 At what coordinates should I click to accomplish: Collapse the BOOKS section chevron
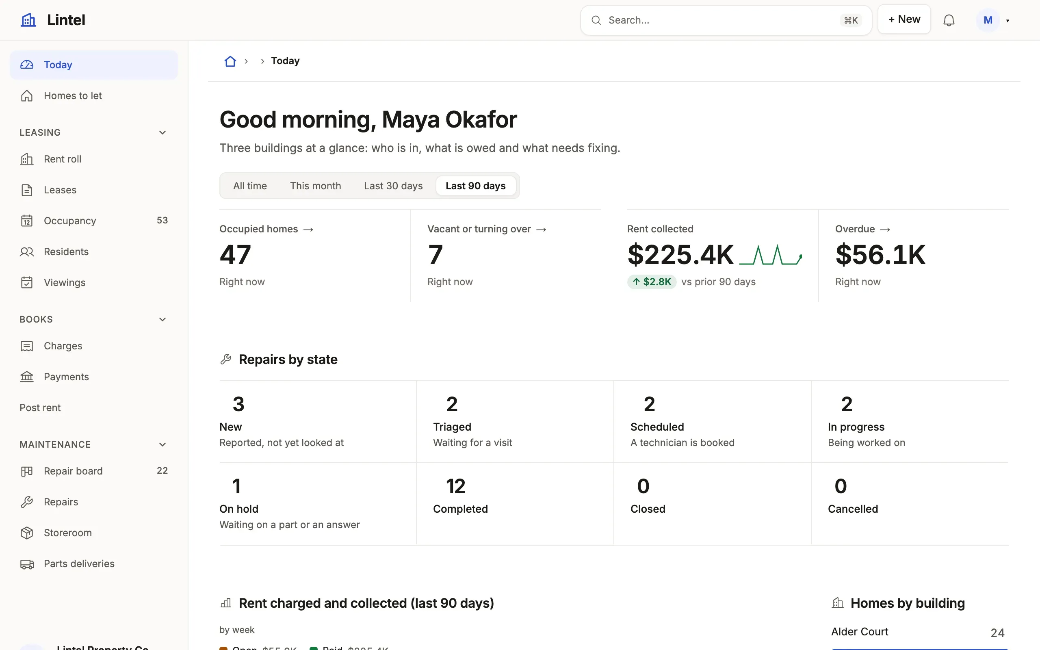click(162, 319)
